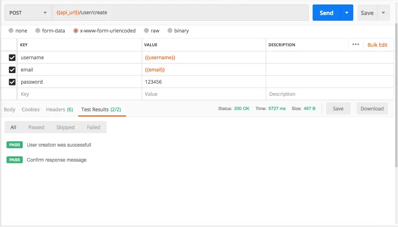Open the Test Results (2/2) tab
The image size is (398, 227).
(x=101, y=109)
